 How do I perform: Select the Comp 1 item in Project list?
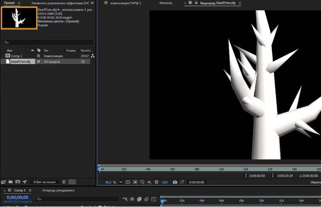pos(17,56)
